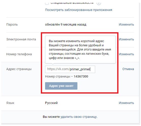Viewport: 141px width, 126px height.
Task: Click Изменить in the Язык row
Action: pyautogui.click(x=126, y=103)
